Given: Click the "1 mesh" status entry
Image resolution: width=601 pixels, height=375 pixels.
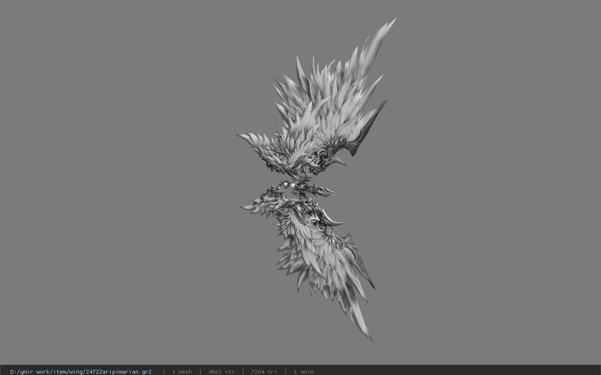Looking at the screenshot, I should [182, 372].
